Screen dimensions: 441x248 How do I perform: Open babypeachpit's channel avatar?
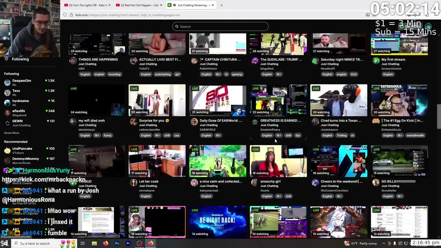[x=194, y=183]
